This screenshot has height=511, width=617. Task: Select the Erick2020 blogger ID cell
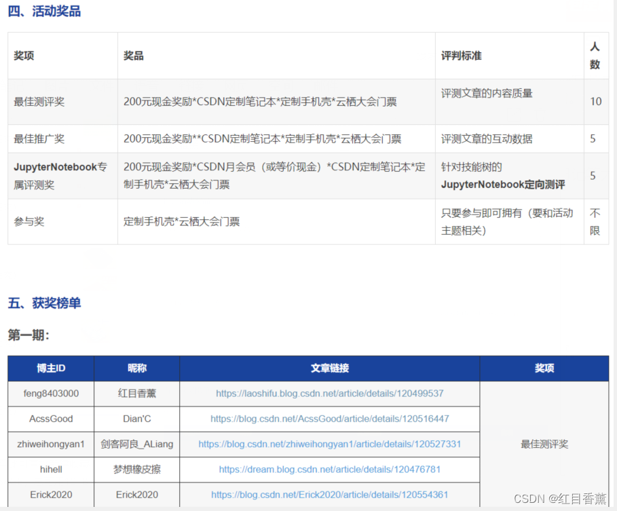click(51, 495)
